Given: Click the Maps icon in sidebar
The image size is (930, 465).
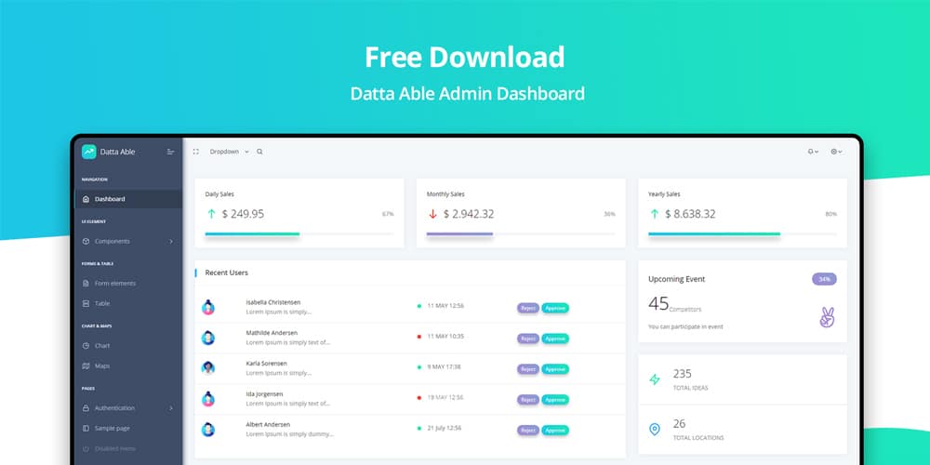Looking at the screenshot, I should 86,365.
